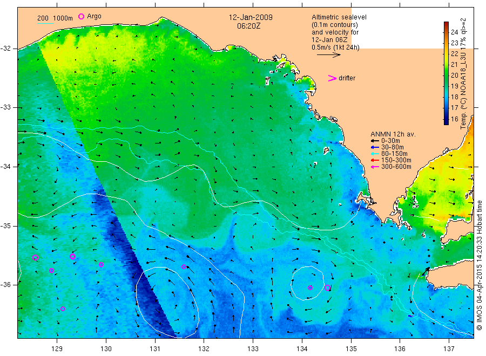Image resolution: width=486 pixels, height=356 pixels.
Task: Click the '(0.1m contours)' text
Action: (x=335, y=25)
